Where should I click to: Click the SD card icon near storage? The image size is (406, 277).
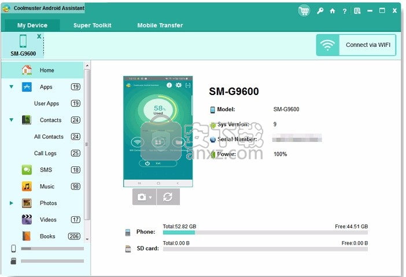tap(128, 249)
